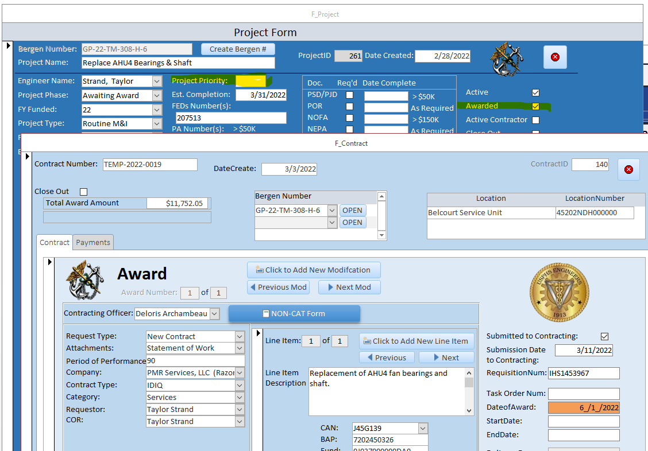The image size is (648, 451).
Task: Select the Award subform record selector arrow
Action: click(49, 262)
